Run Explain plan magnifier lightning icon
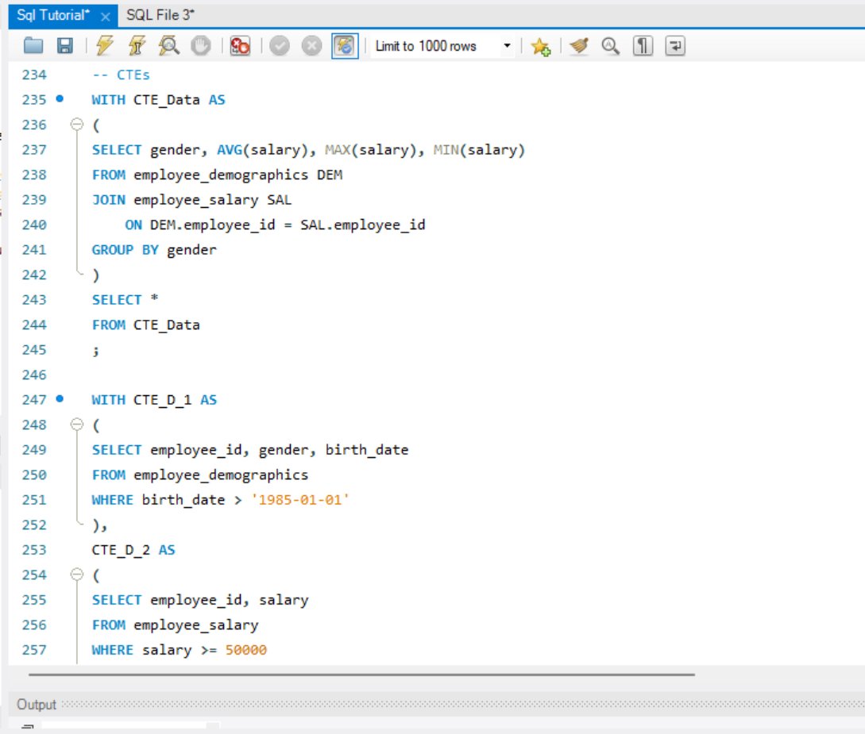Image resolution: width=865 pixels, height=734 pixels. click(x=169, y=46)
